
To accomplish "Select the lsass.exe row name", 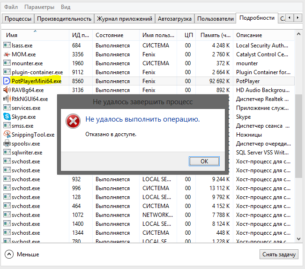I will [x=22, y=46].
